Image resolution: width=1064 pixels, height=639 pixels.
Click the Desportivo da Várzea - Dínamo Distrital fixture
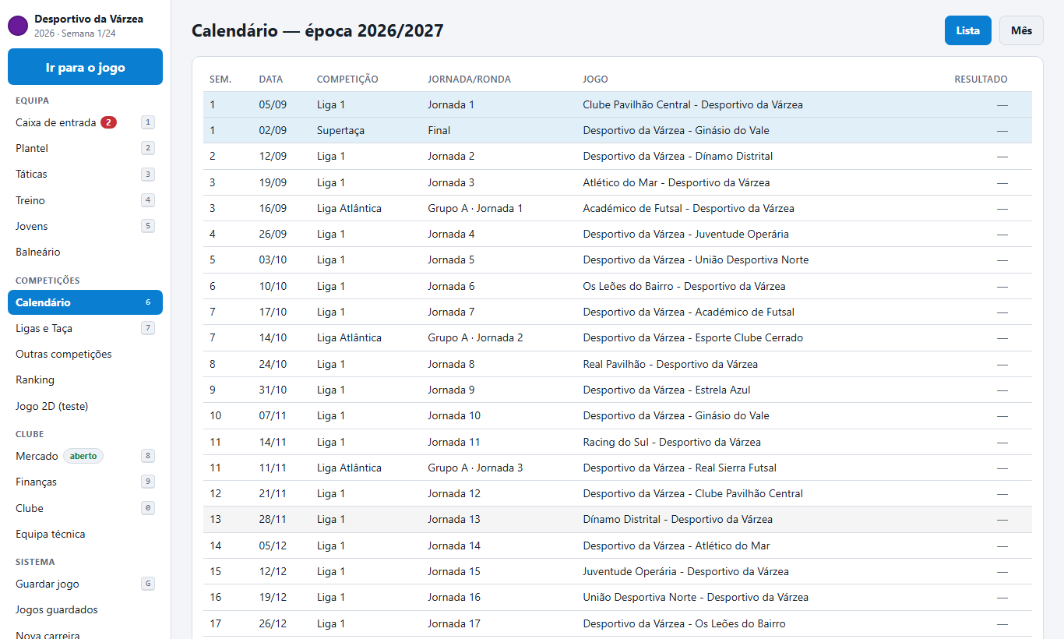click(618, 156)
